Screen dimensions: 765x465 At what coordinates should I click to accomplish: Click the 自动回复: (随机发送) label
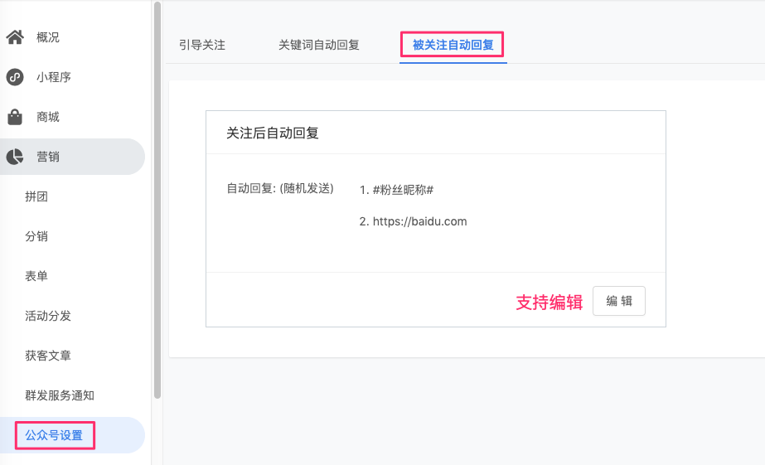(280, 188)
